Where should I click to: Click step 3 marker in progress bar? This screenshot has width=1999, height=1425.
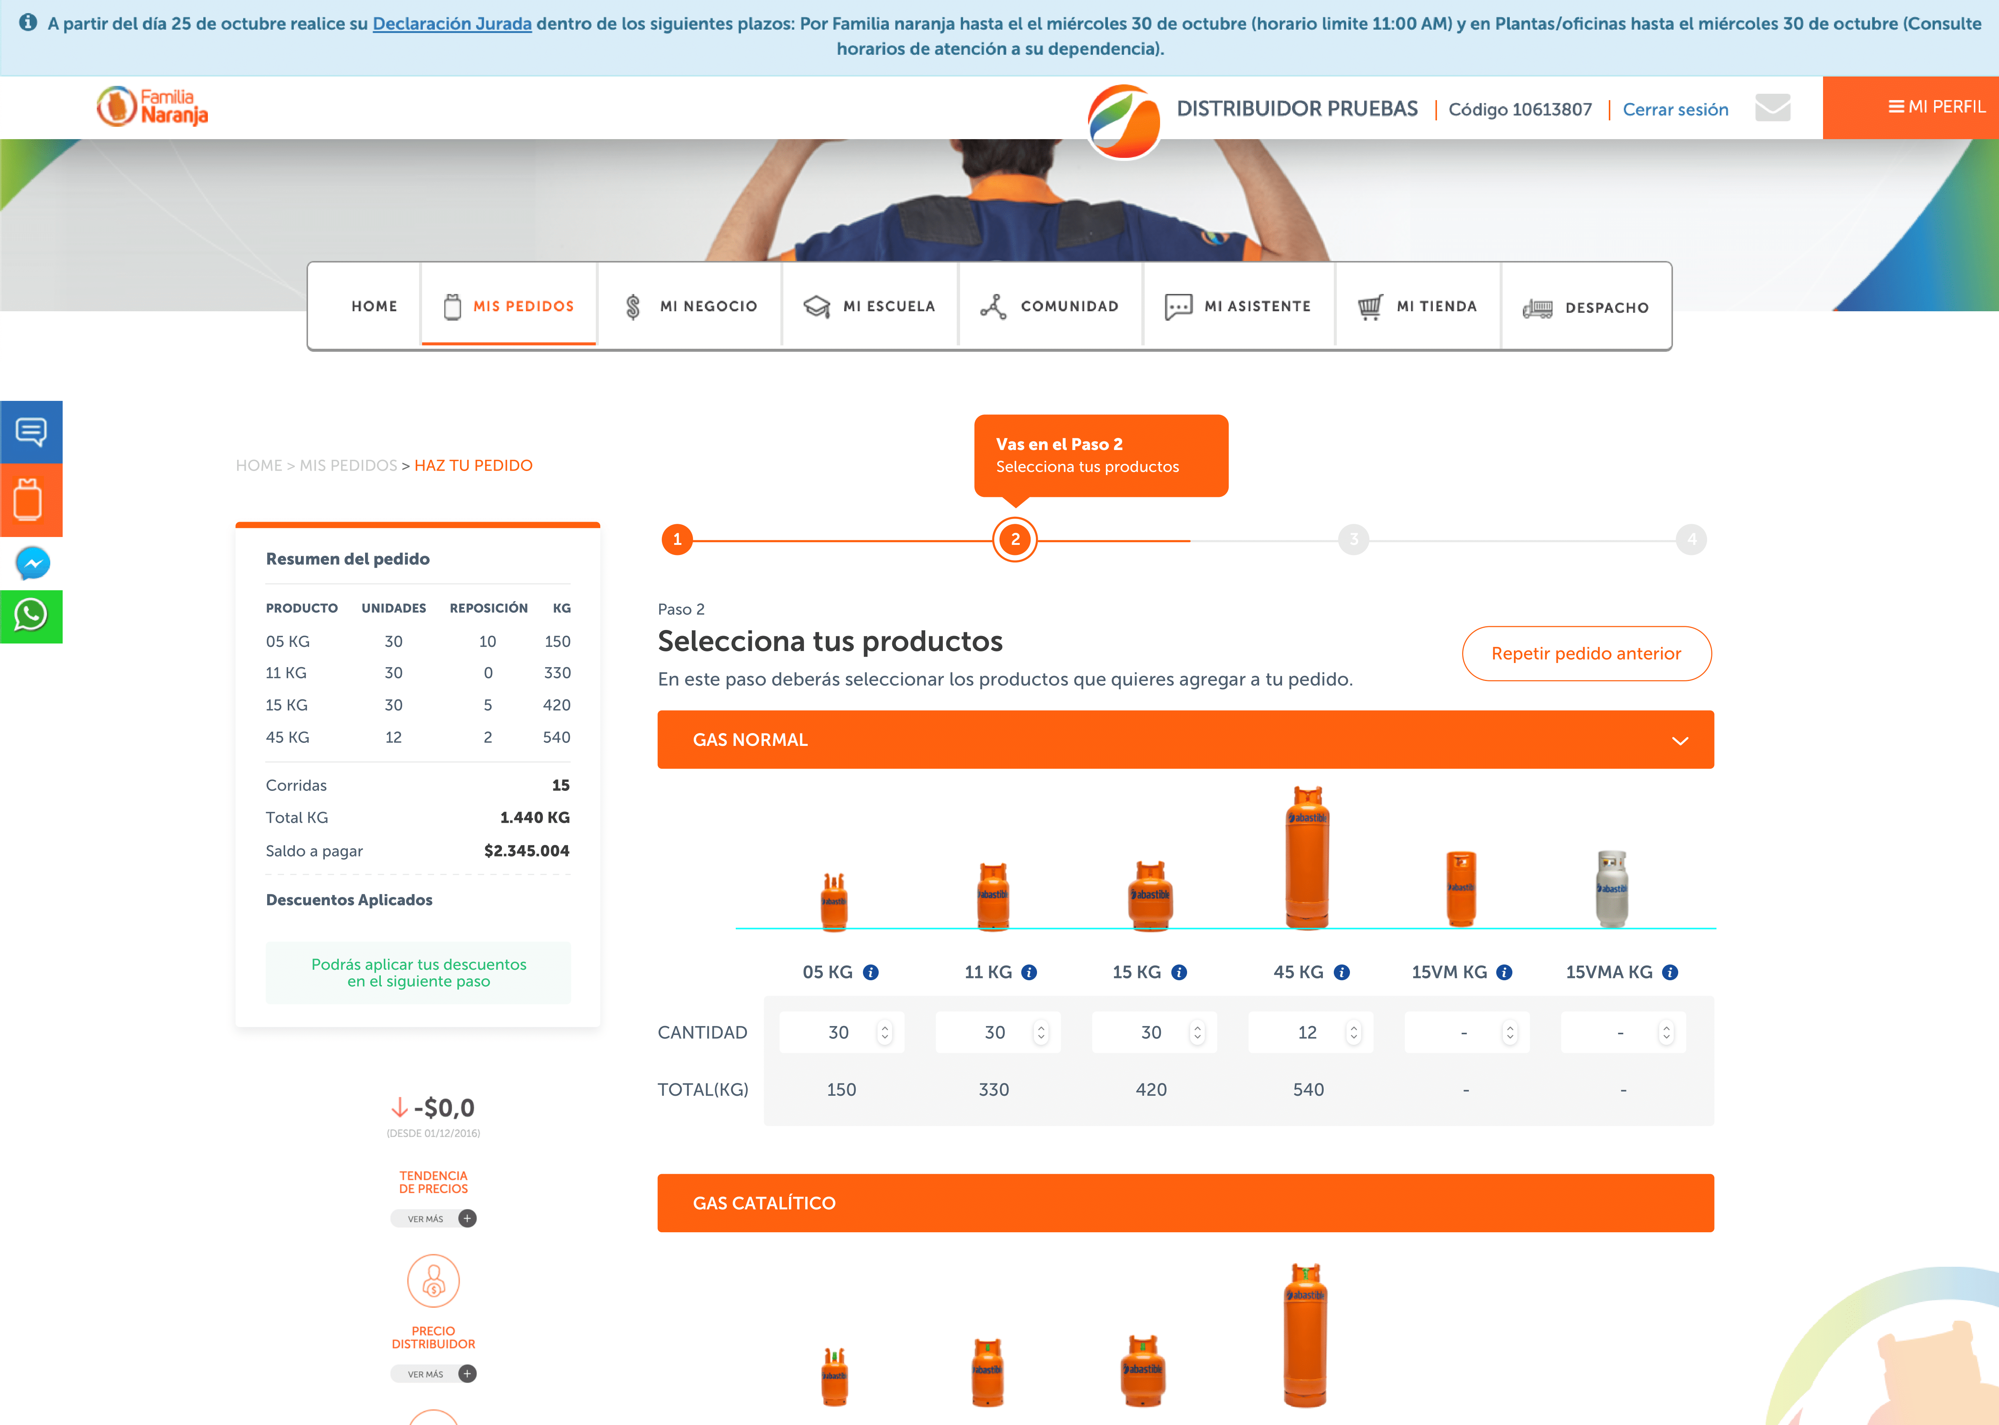1353,540
